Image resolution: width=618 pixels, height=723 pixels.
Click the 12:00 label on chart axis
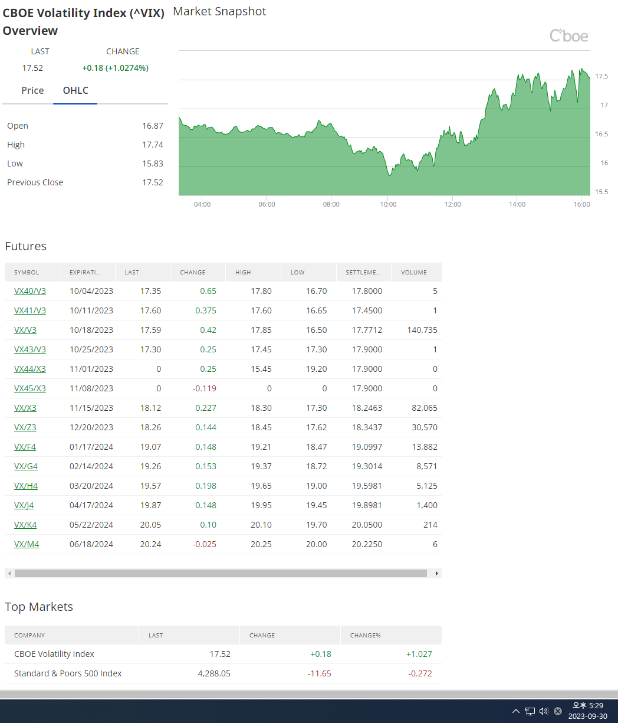(x=453, y=204)
